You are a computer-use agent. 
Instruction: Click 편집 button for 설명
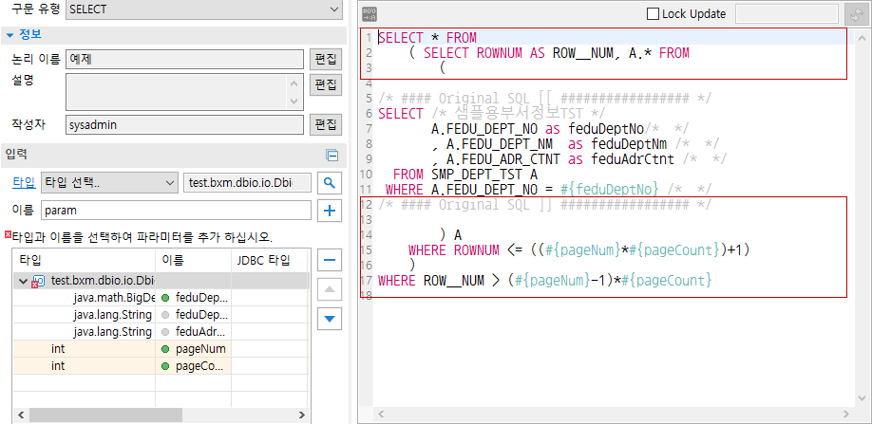pyautogui.click(x=326, y=85)
